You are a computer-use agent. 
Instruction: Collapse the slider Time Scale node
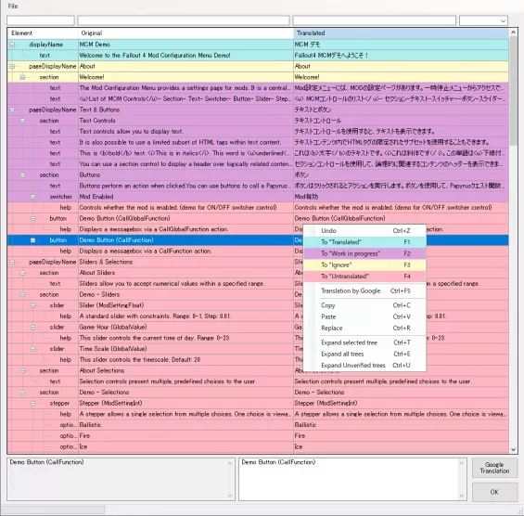click(32, 349)
